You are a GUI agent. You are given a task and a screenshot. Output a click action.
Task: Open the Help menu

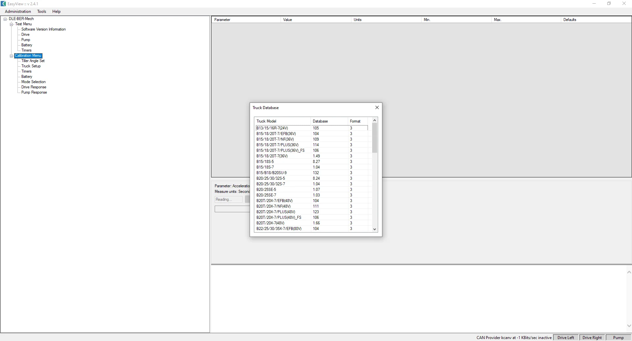[x=56, y=11]
